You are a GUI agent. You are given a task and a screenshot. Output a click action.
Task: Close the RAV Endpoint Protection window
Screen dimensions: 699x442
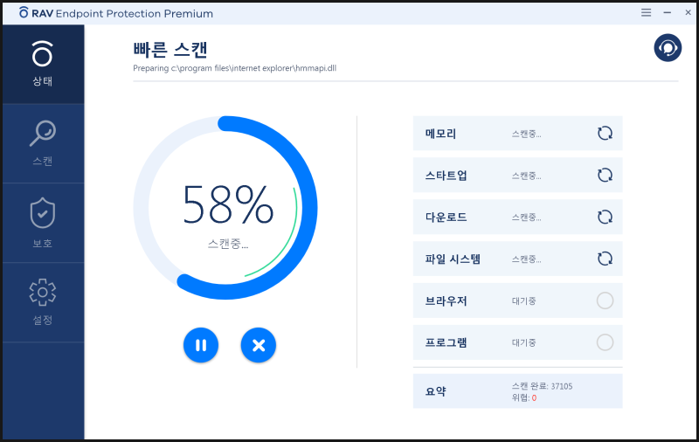point(689,12)
